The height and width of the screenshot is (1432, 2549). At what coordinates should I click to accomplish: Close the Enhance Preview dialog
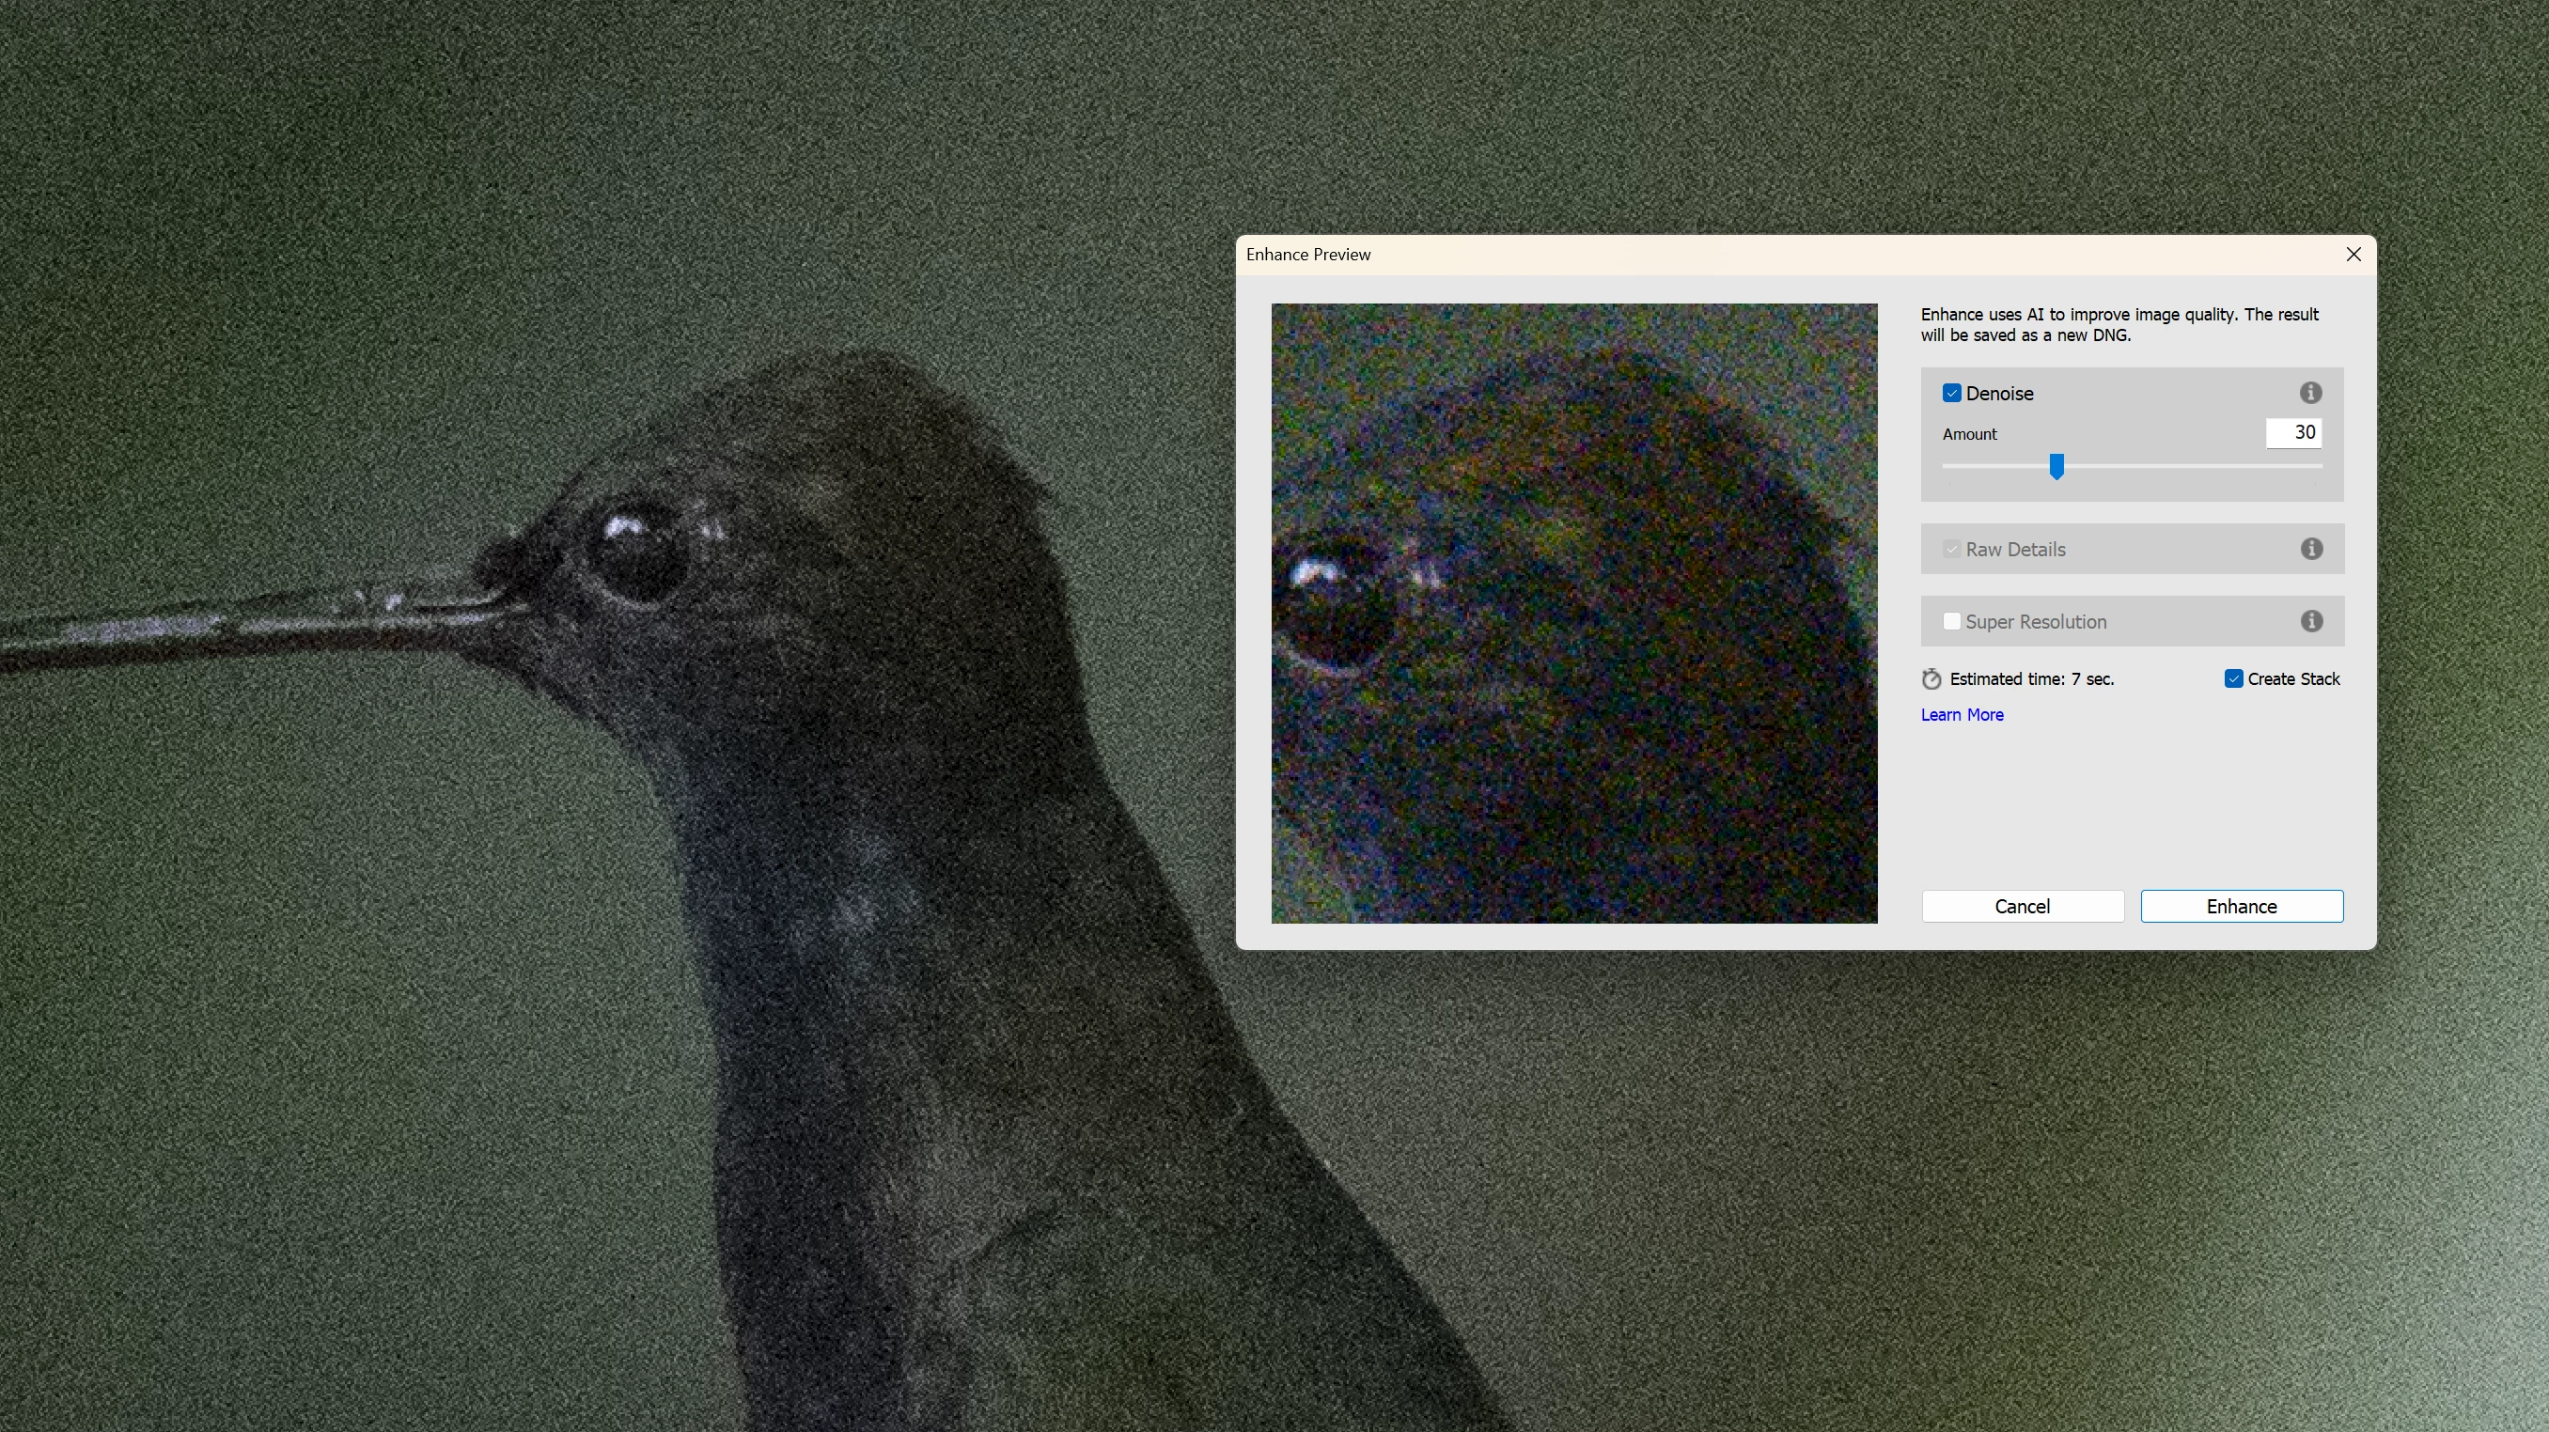pyautogui.click(x=2354, y=254)
